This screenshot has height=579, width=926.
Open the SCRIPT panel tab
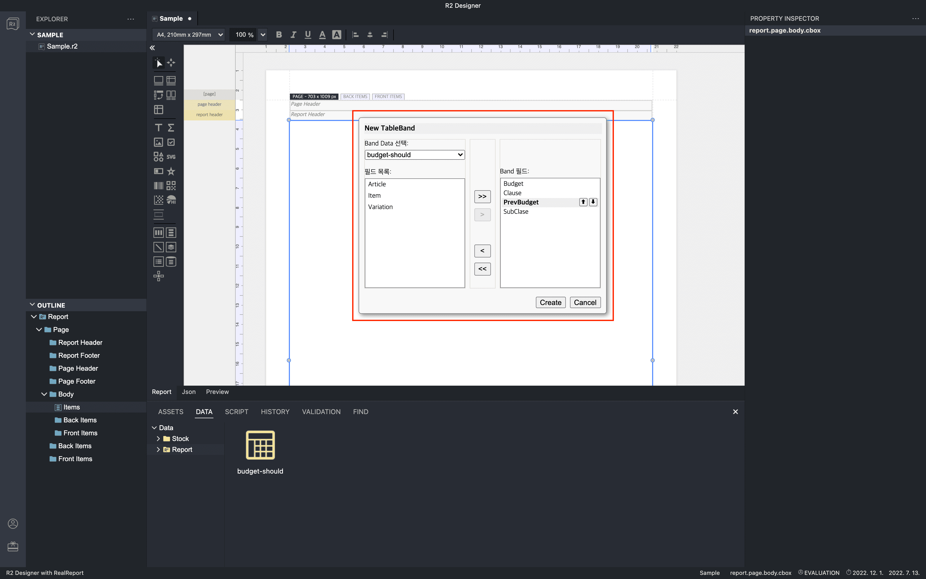pos(236,412)
